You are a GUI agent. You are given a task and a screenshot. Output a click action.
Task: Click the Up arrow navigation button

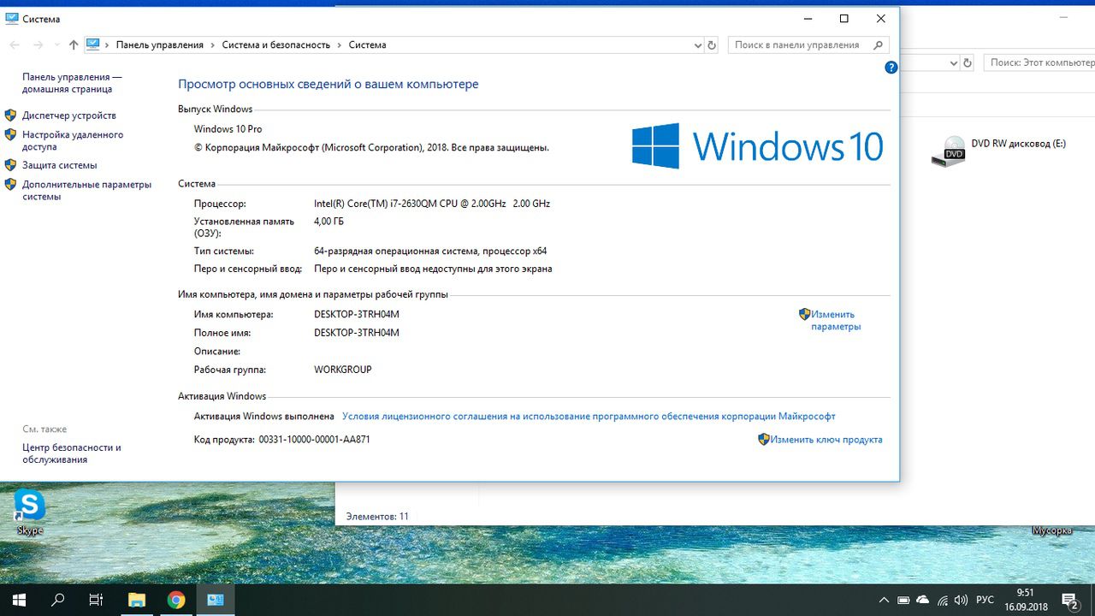74,44
